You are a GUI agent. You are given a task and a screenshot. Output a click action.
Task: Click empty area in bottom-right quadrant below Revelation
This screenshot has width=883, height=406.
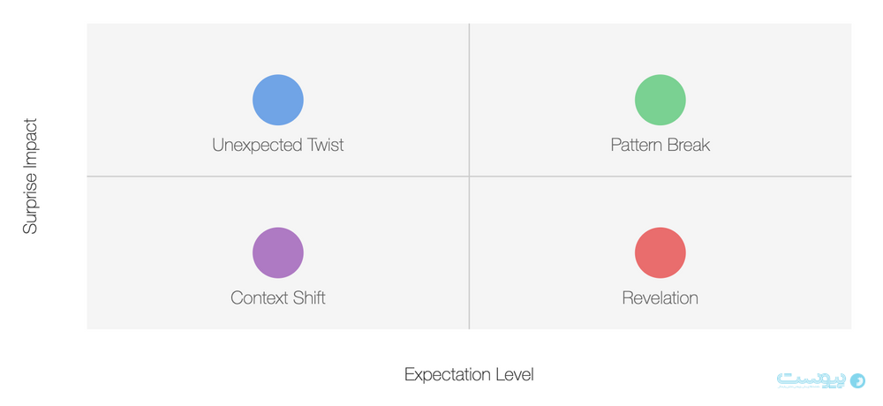(660, 318)
